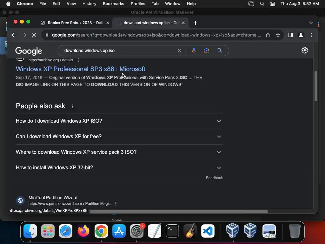Open Spotlight search in menu bar
Screen dimensions: 325x244
click(x=262, y=4)
